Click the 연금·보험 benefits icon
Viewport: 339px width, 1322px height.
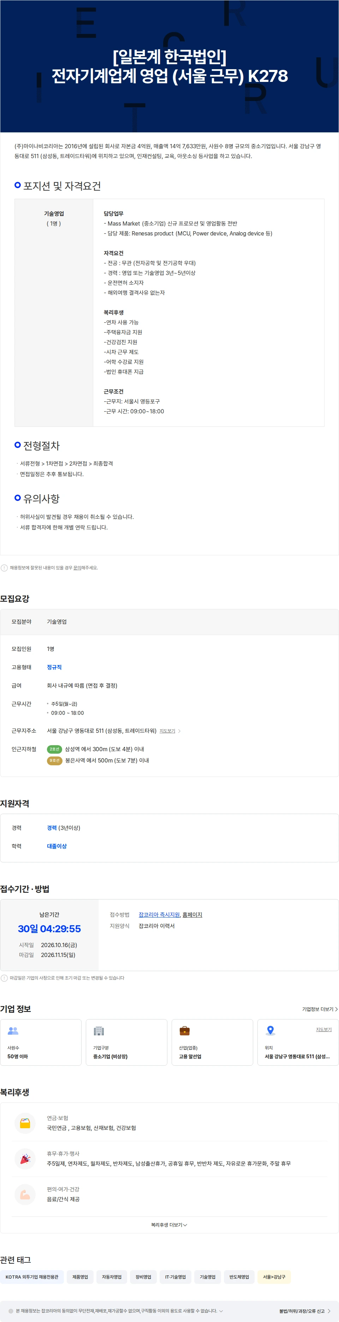tap(25, 1123)
